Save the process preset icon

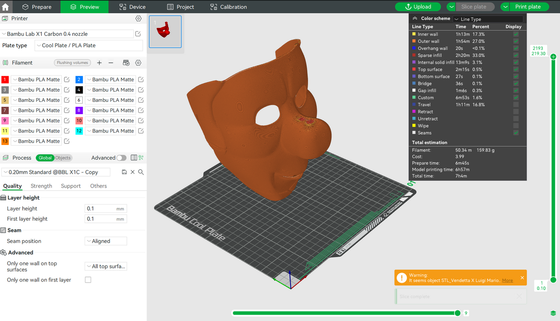click(124, 172)
